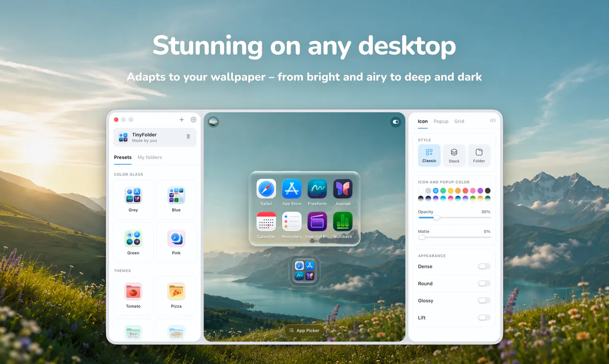Screen dimensions: 609x364
Task: Open the Popup tab
Action: (x=441, y=121)
